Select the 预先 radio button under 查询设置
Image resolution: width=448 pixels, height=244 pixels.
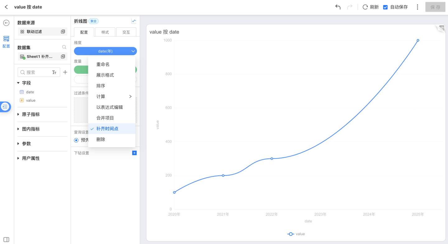pyautogui.click(x=76, y=140)
